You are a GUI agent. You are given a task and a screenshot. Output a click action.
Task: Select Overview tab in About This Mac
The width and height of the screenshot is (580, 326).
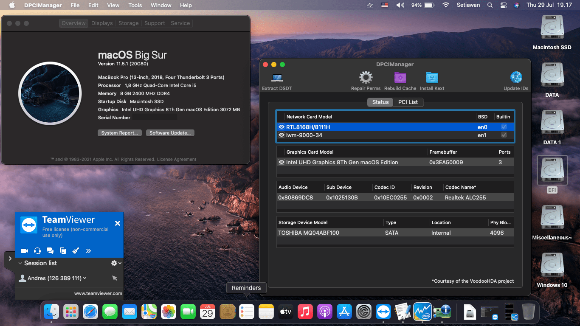pos(73,23)
